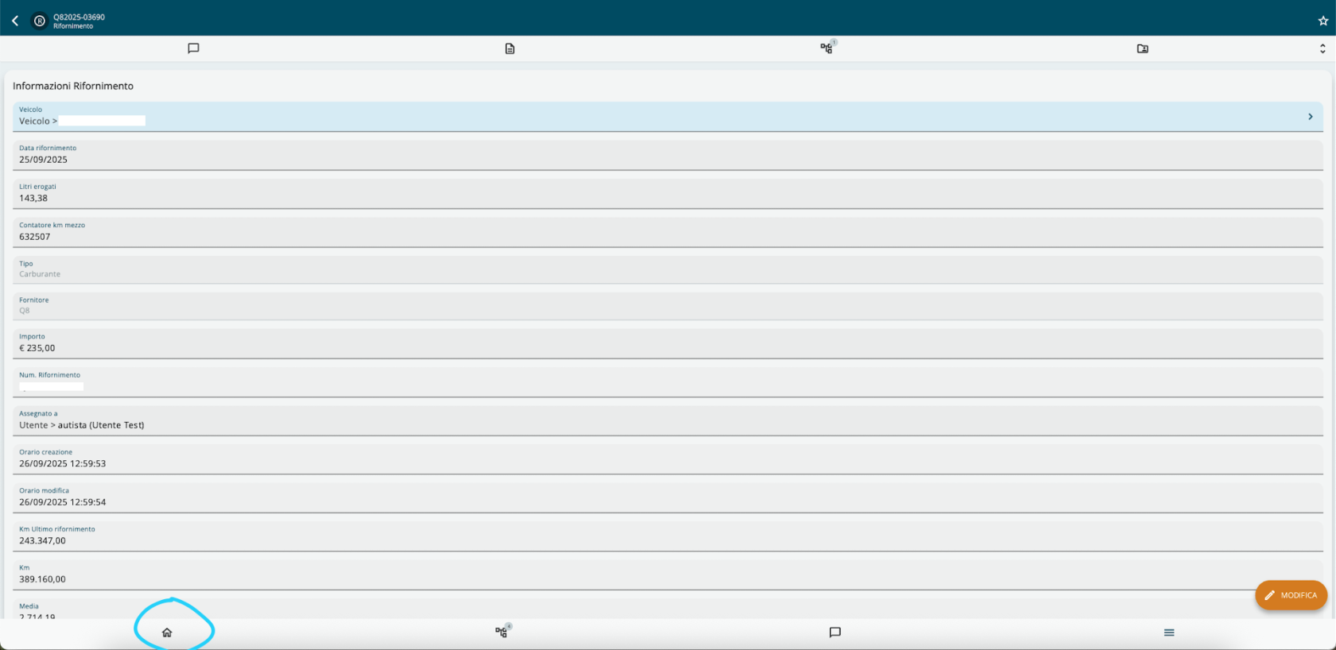1336x650 pixels.
Task: Select the Home icon in the bottom bar
Action: click(x=167, y=632)
